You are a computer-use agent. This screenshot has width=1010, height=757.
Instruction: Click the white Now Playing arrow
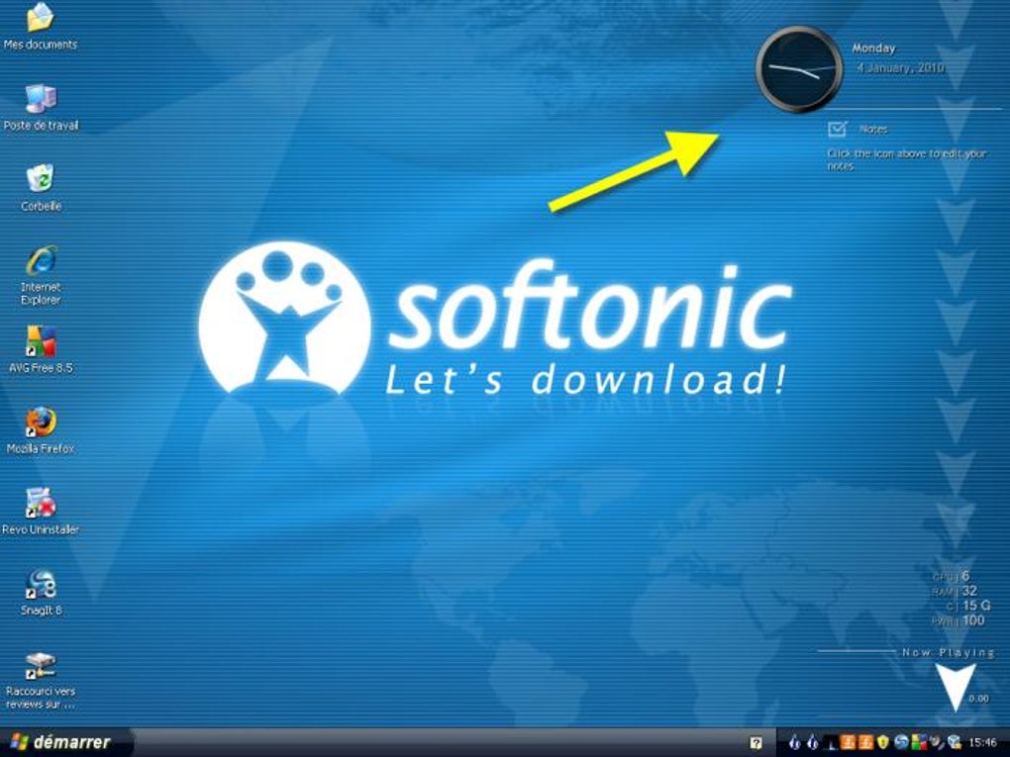(956, 687)
